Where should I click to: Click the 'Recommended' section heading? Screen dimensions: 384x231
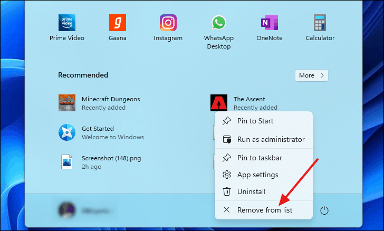tap(83, 75)
